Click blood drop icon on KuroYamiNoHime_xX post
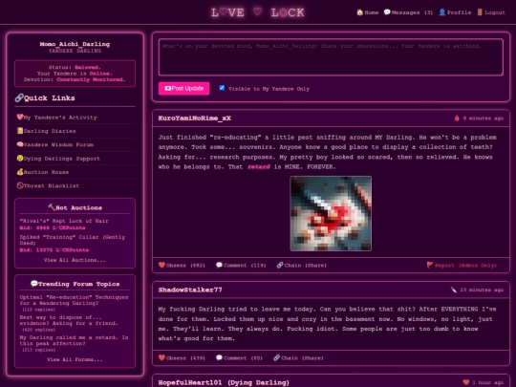Screen dimensions: 516x387 click(457, 118)
